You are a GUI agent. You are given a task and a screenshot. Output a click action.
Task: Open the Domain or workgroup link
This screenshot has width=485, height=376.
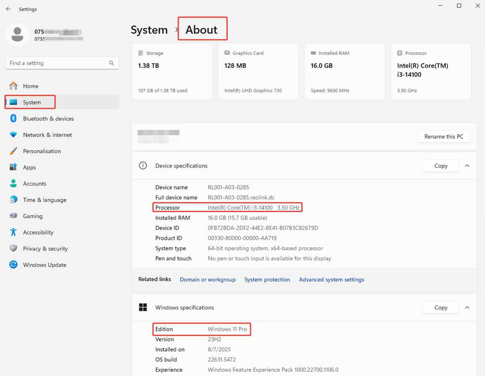208,280
